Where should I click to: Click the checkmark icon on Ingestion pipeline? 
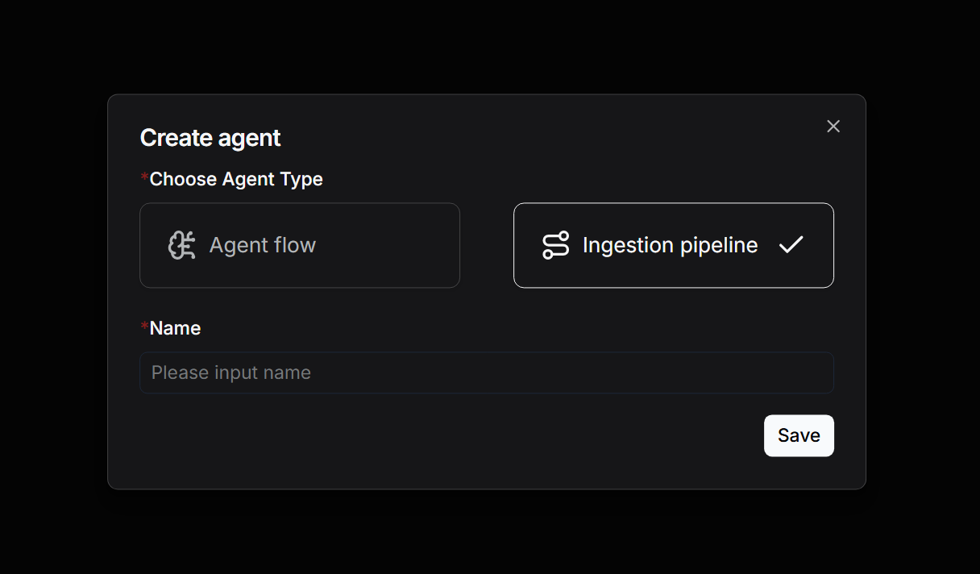(791, 245)
